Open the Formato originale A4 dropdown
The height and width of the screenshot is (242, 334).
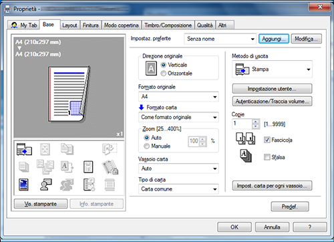(x=178, y=97)
